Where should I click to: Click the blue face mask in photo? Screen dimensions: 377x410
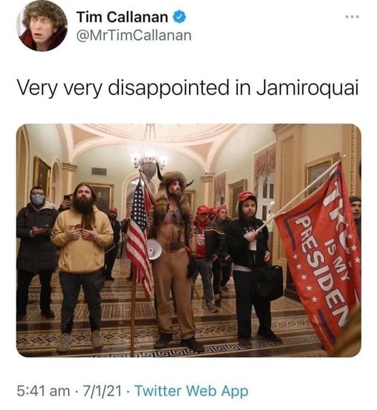tap(38, 199)
